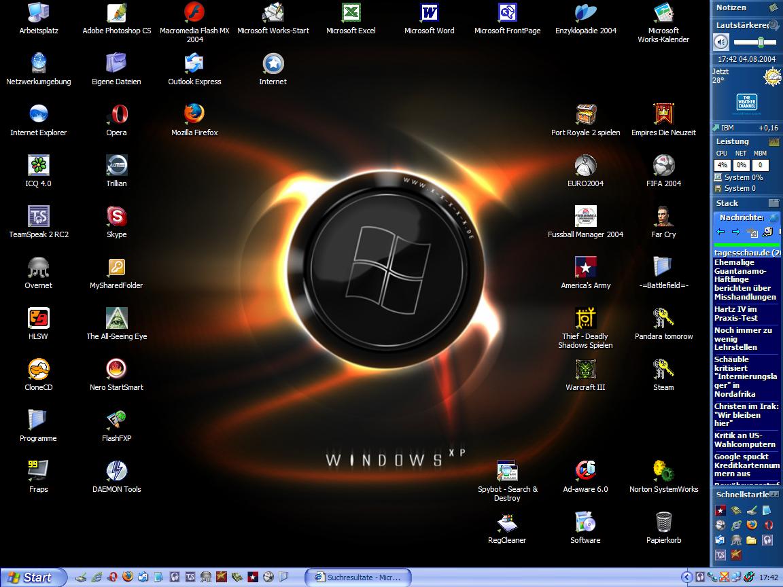Open the 'Google spuckt Kreditkartennummern aus' headline
Image resolution: width=783 pixels, height=587 pixels.
[x=746, y=465]
